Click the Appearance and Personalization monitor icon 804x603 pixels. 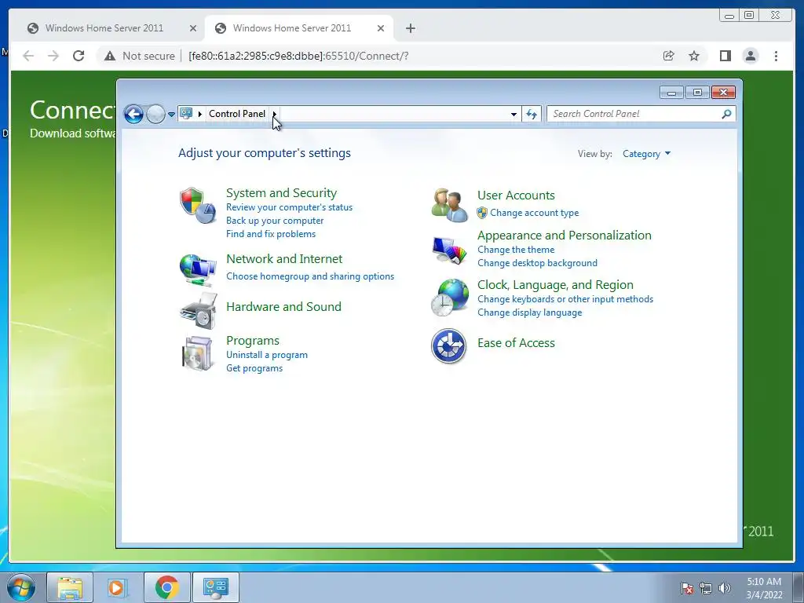[x=450, y=250]
